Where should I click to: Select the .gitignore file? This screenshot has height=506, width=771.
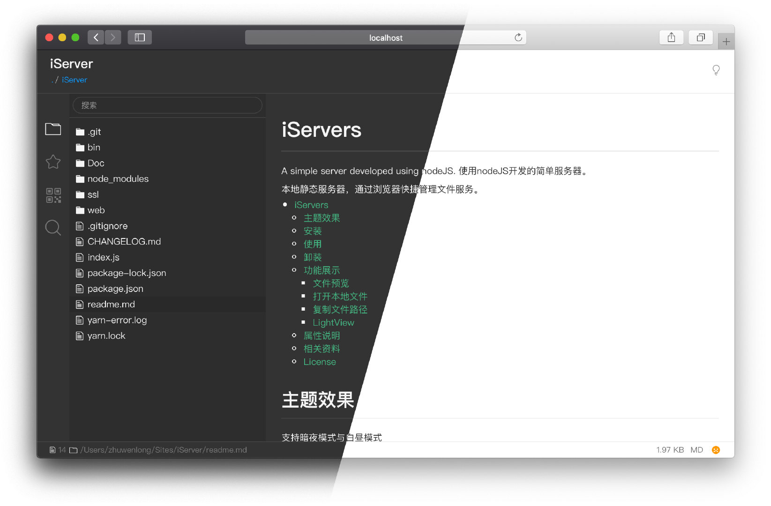167,226
